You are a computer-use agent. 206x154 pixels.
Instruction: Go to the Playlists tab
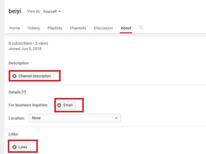[55, 28]
